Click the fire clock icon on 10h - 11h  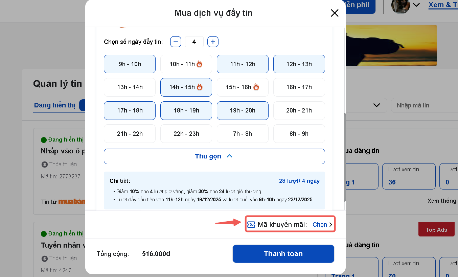coord(200,64)
